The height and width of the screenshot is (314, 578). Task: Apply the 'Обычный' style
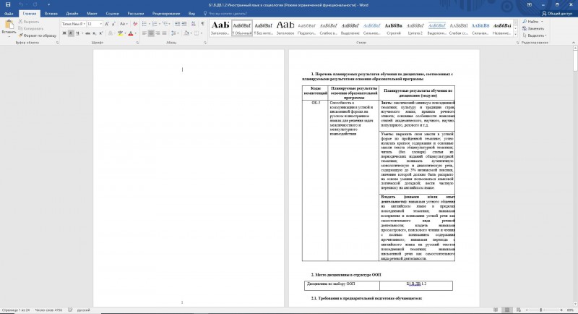pos(242,28)
